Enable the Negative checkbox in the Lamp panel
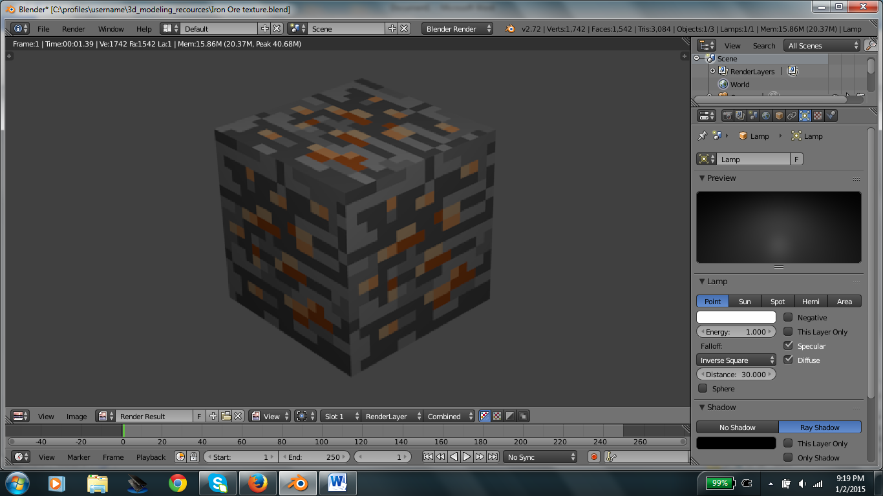This screenshot has width=883, height=496. point(788,317)
